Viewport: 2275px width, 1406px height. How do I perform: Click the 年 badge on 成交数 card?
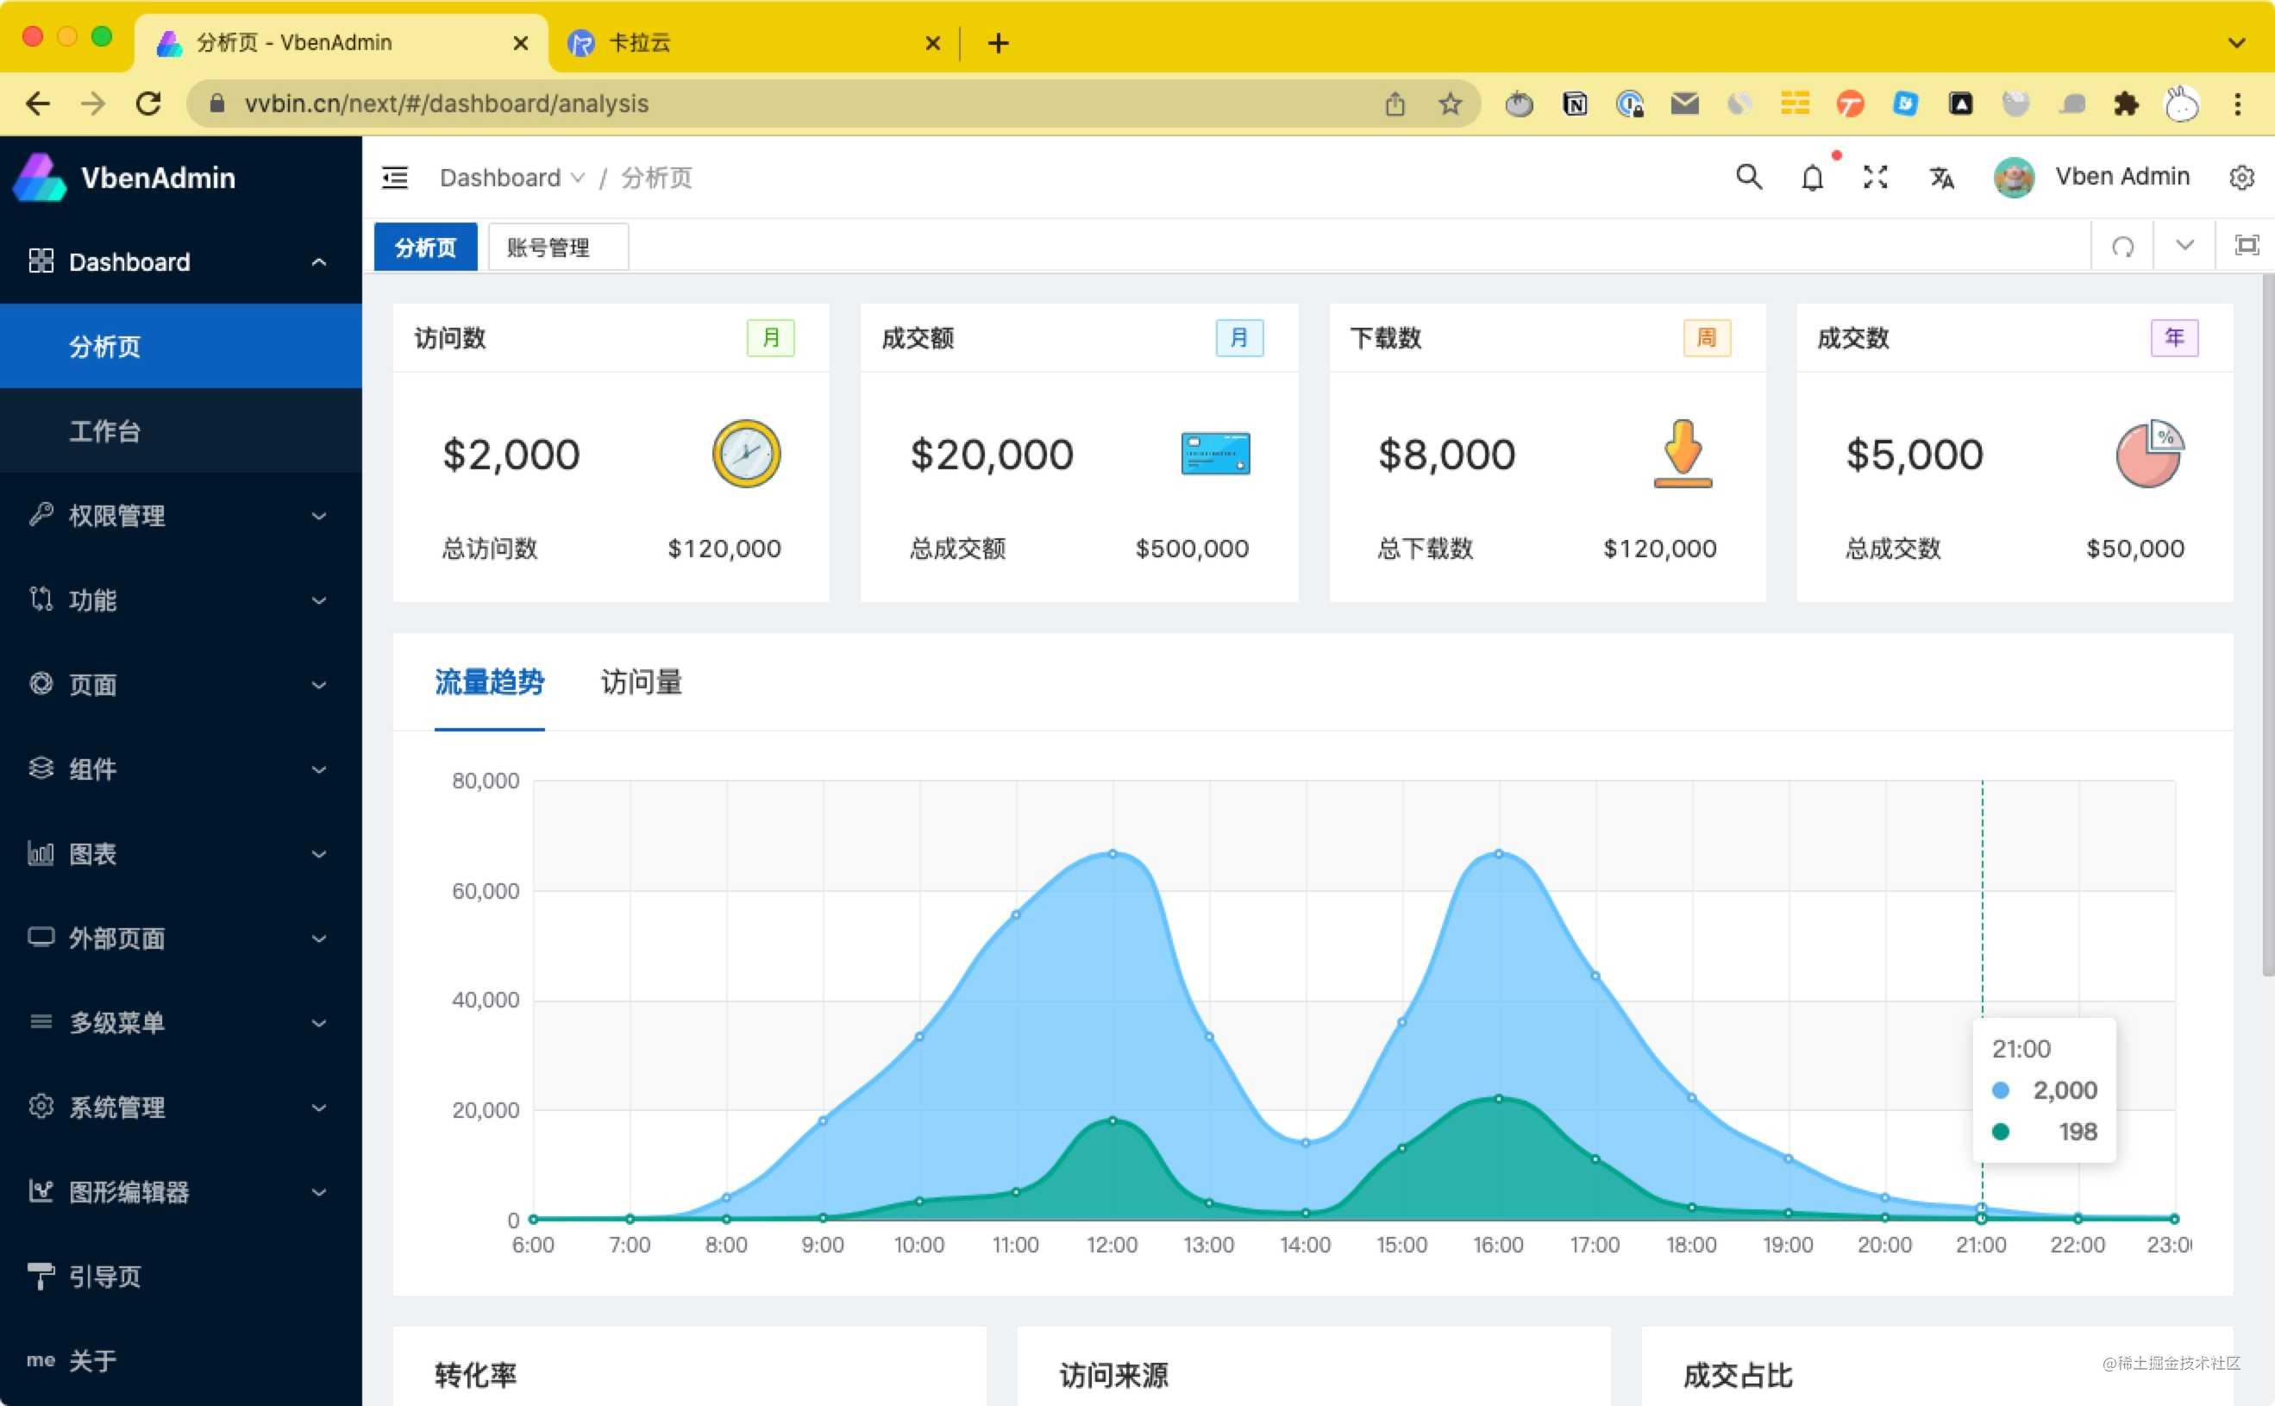tap(2173, 337)
